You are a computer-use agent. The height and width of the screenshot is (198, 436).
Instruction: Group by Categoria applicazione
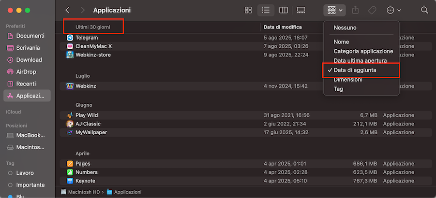point(363,51)
